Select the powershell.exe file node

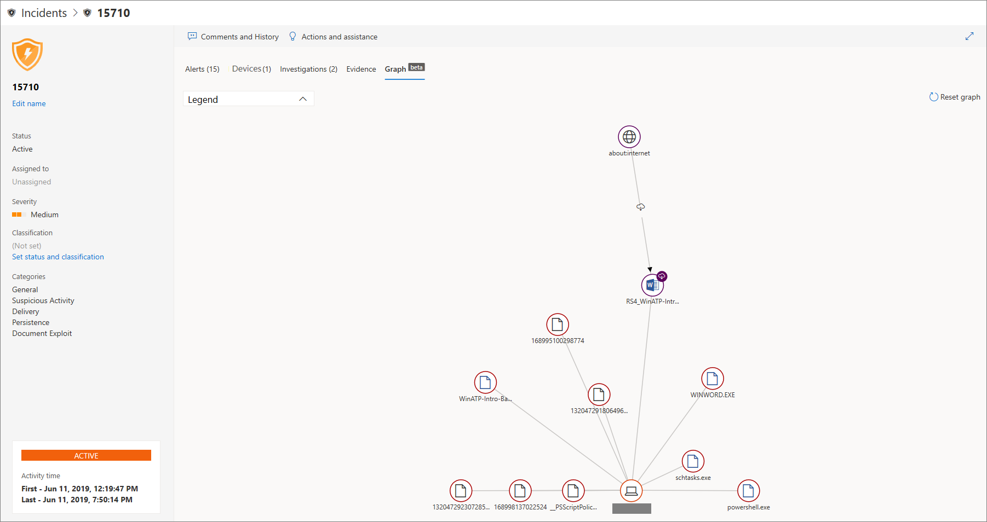pos(748,491)
